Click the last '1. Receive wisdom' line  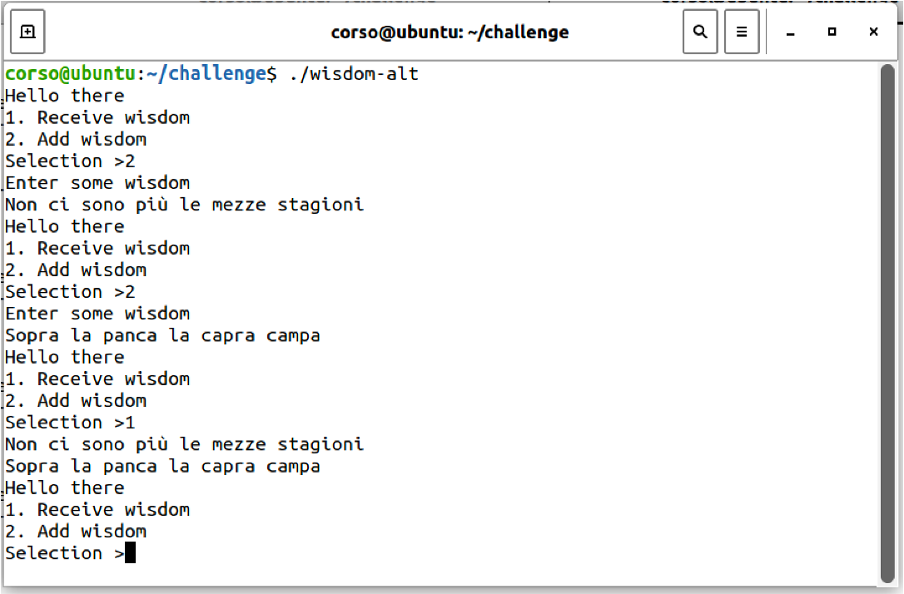pos(97,509)
